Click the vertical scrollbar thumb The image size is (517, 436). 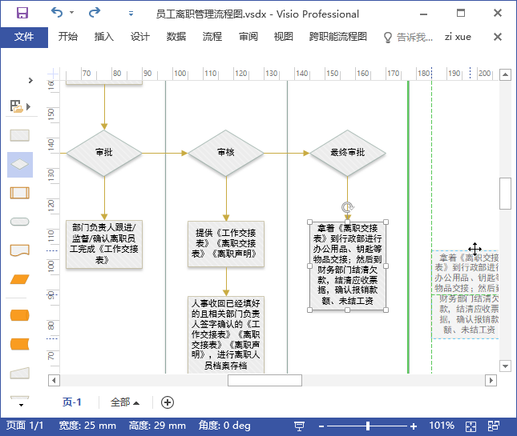(x=505, y=194)
